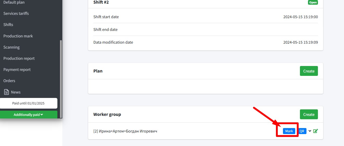This screenshot has height=146, width=344.
Task: Select the Ирина+Артем+Богдан Игоревич worker group
Action: 125,131
